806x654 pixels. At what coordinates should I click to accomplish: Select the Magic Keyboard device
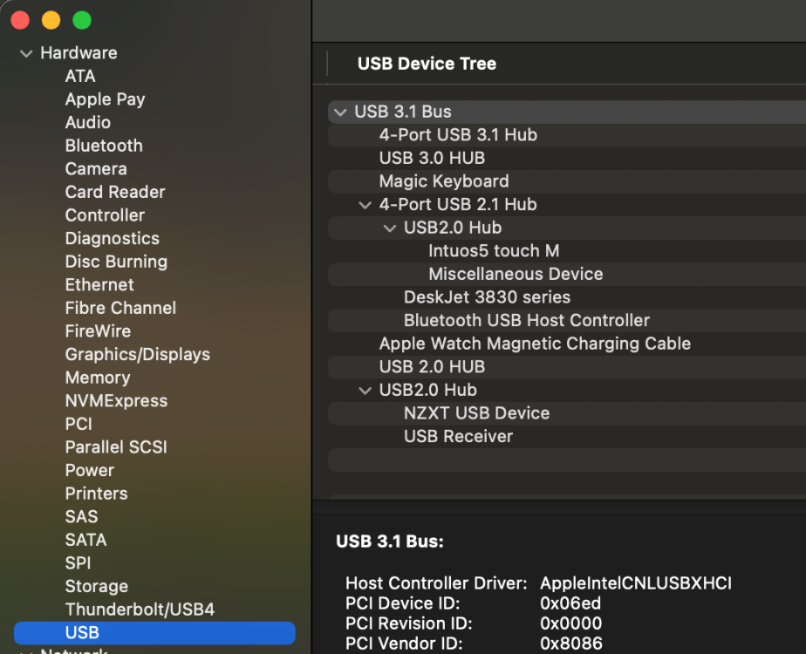(567, 181)
